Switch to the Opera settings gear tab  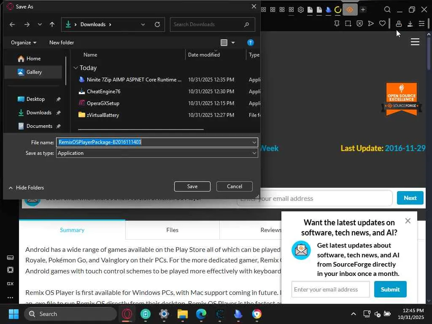300,10
